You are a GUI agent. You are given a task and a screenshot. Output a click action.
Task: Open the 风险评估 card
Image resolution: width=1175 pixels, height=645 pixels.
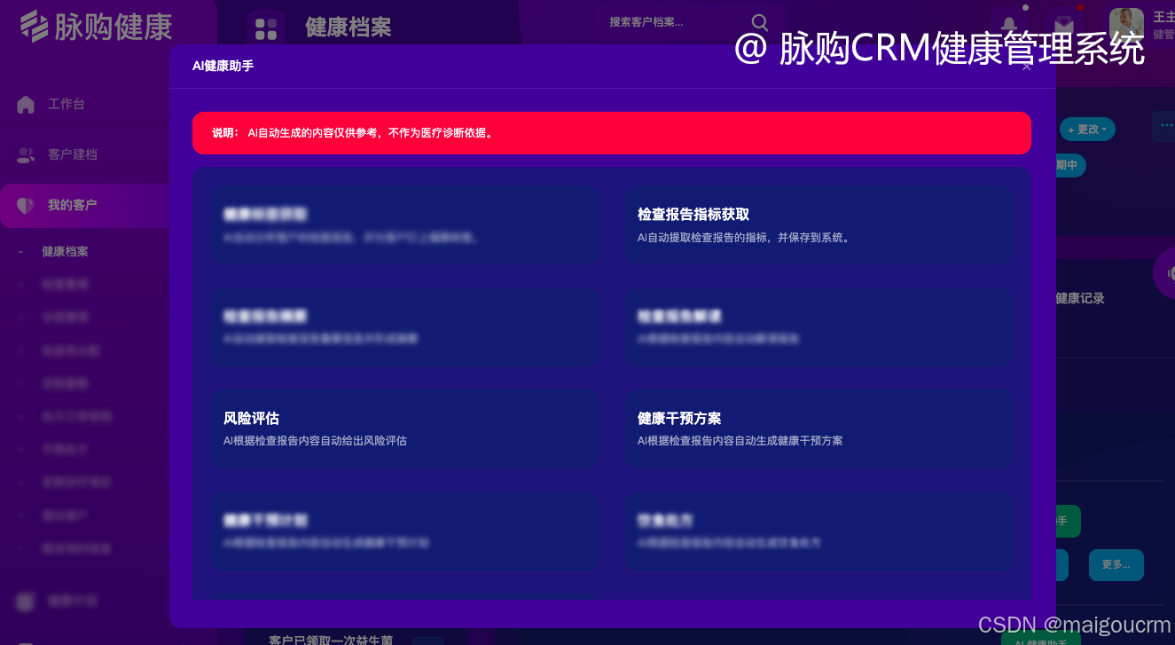click(x=404, y=429)
